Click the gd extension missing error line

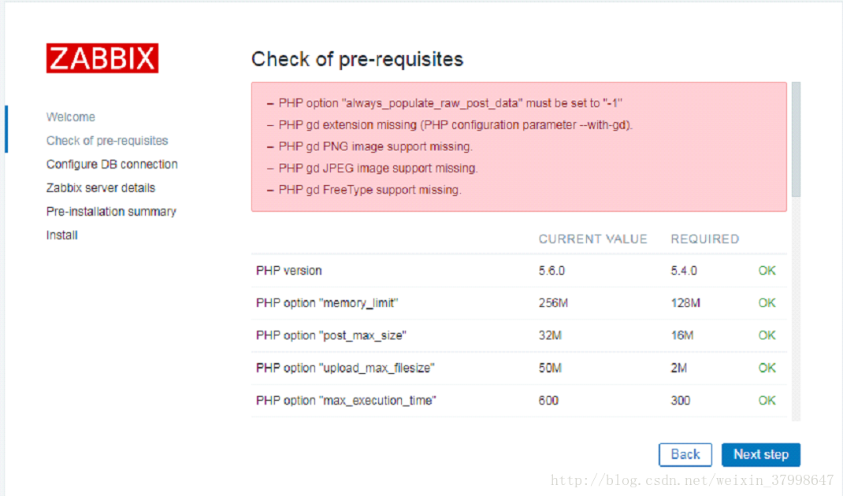pyautogui.click(x=455, y=124)
